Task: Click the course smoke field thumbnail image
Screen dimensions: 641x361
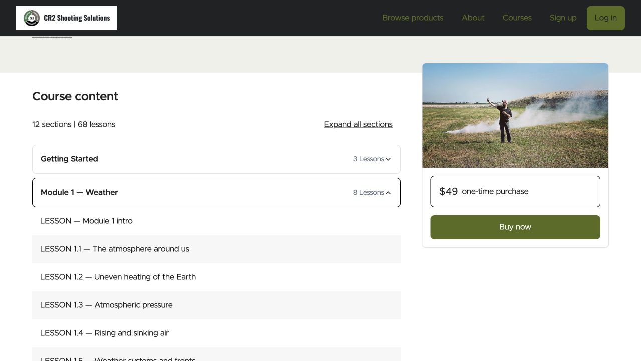Action: [x=515, y=115]
